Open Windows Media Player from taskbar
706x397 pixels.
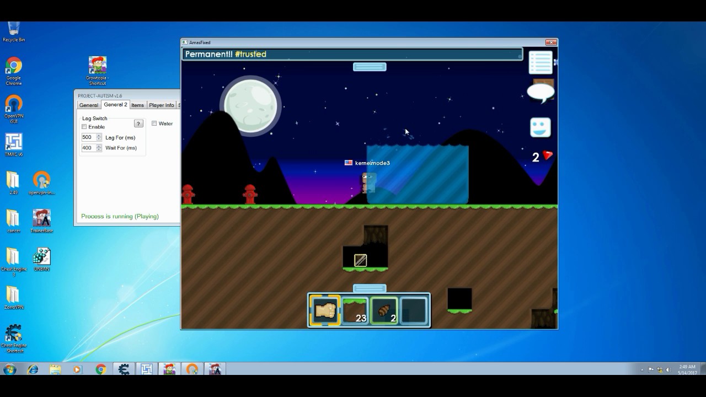tap(77, 369)
